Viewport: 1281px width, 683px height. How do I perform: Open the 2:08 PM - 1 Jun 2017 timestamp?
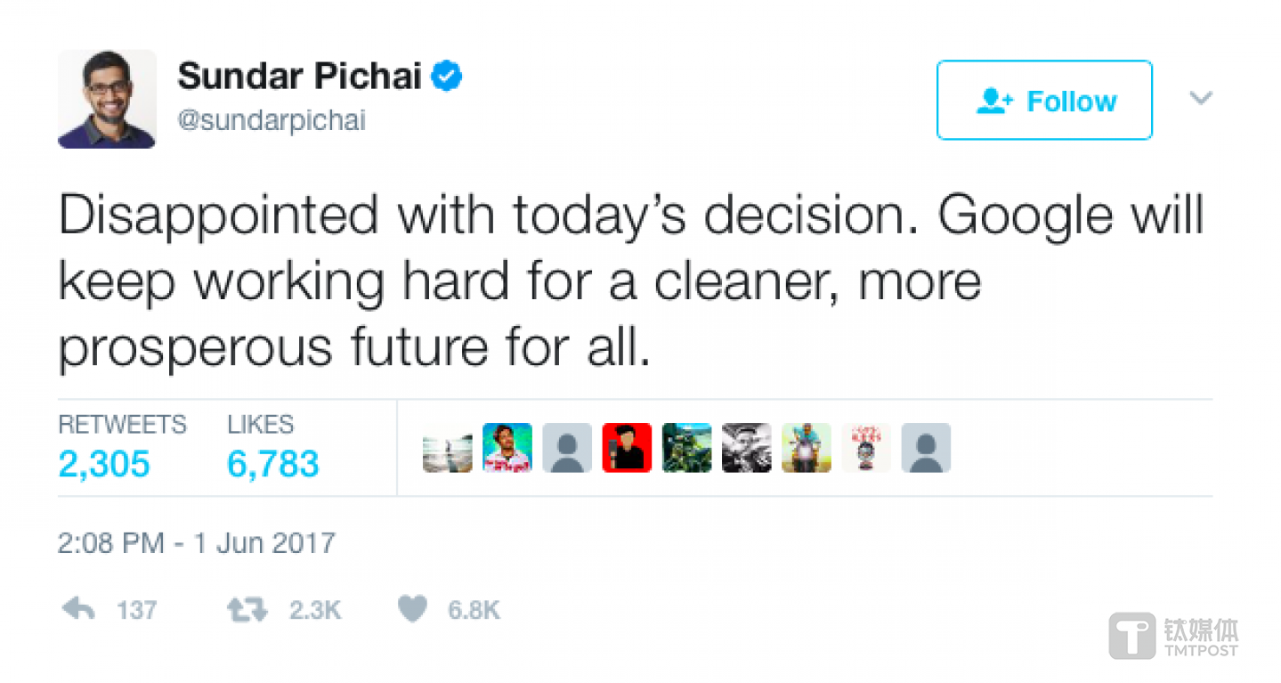click(x=197, y=542)
